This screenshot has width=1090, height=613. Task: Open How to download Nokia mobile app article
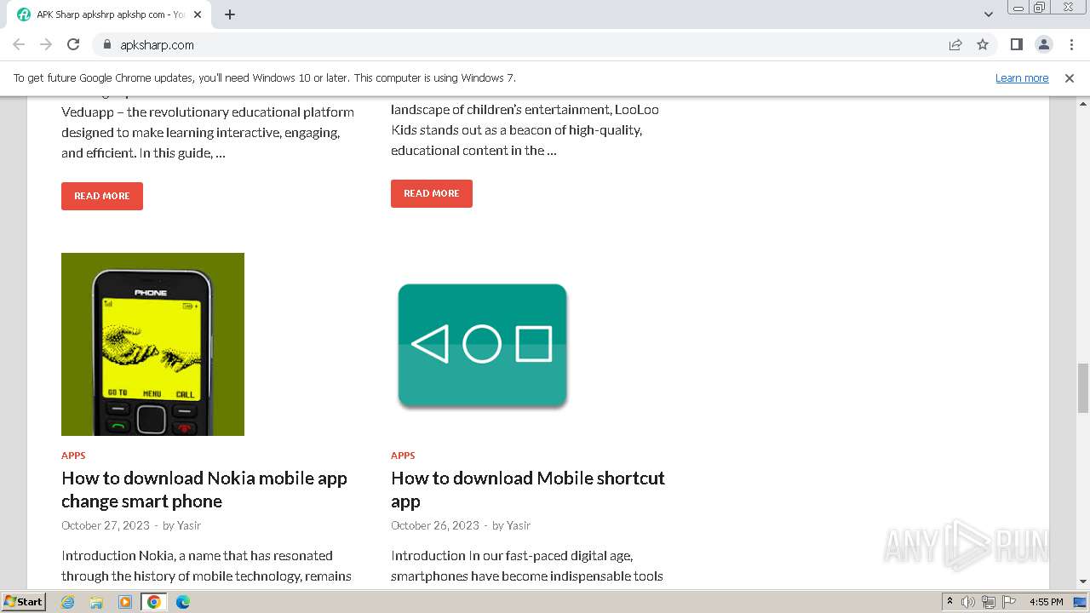pos(204,490)
